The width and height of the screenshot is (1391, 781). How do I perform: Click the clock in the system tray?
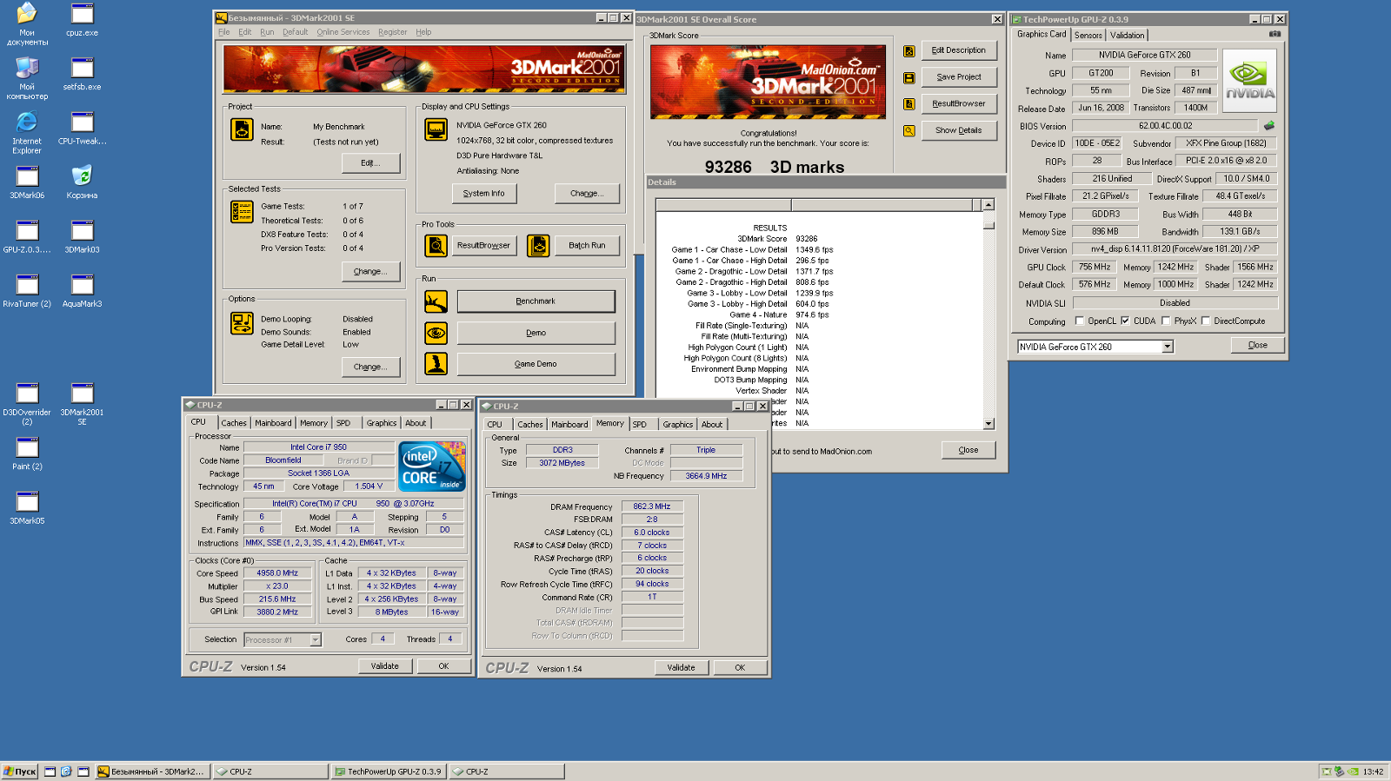(1374, 771)
